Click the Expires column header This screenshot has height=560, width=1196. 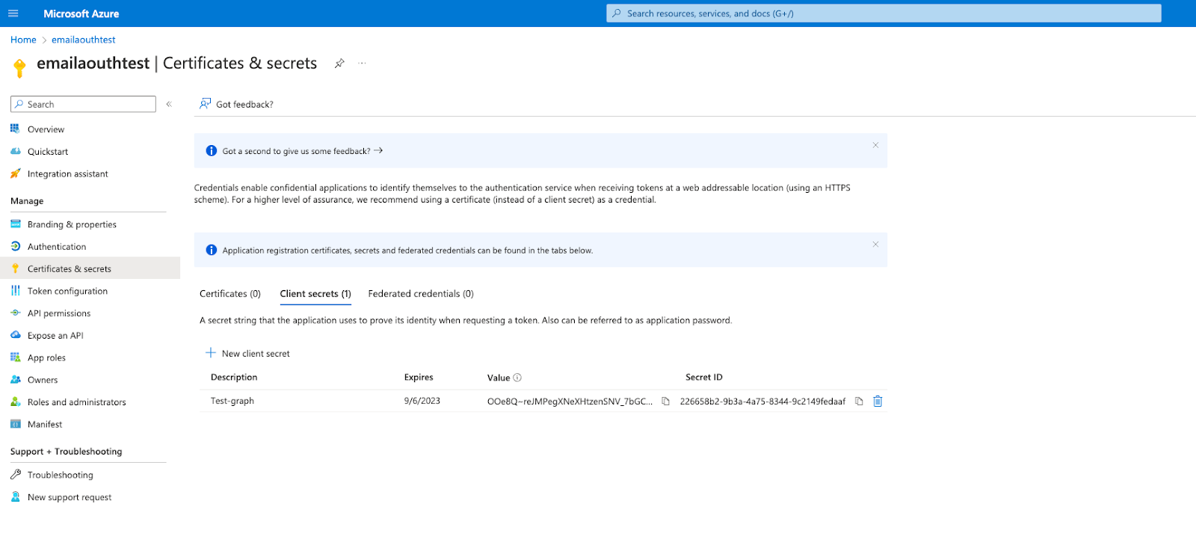tap(419, 377)
